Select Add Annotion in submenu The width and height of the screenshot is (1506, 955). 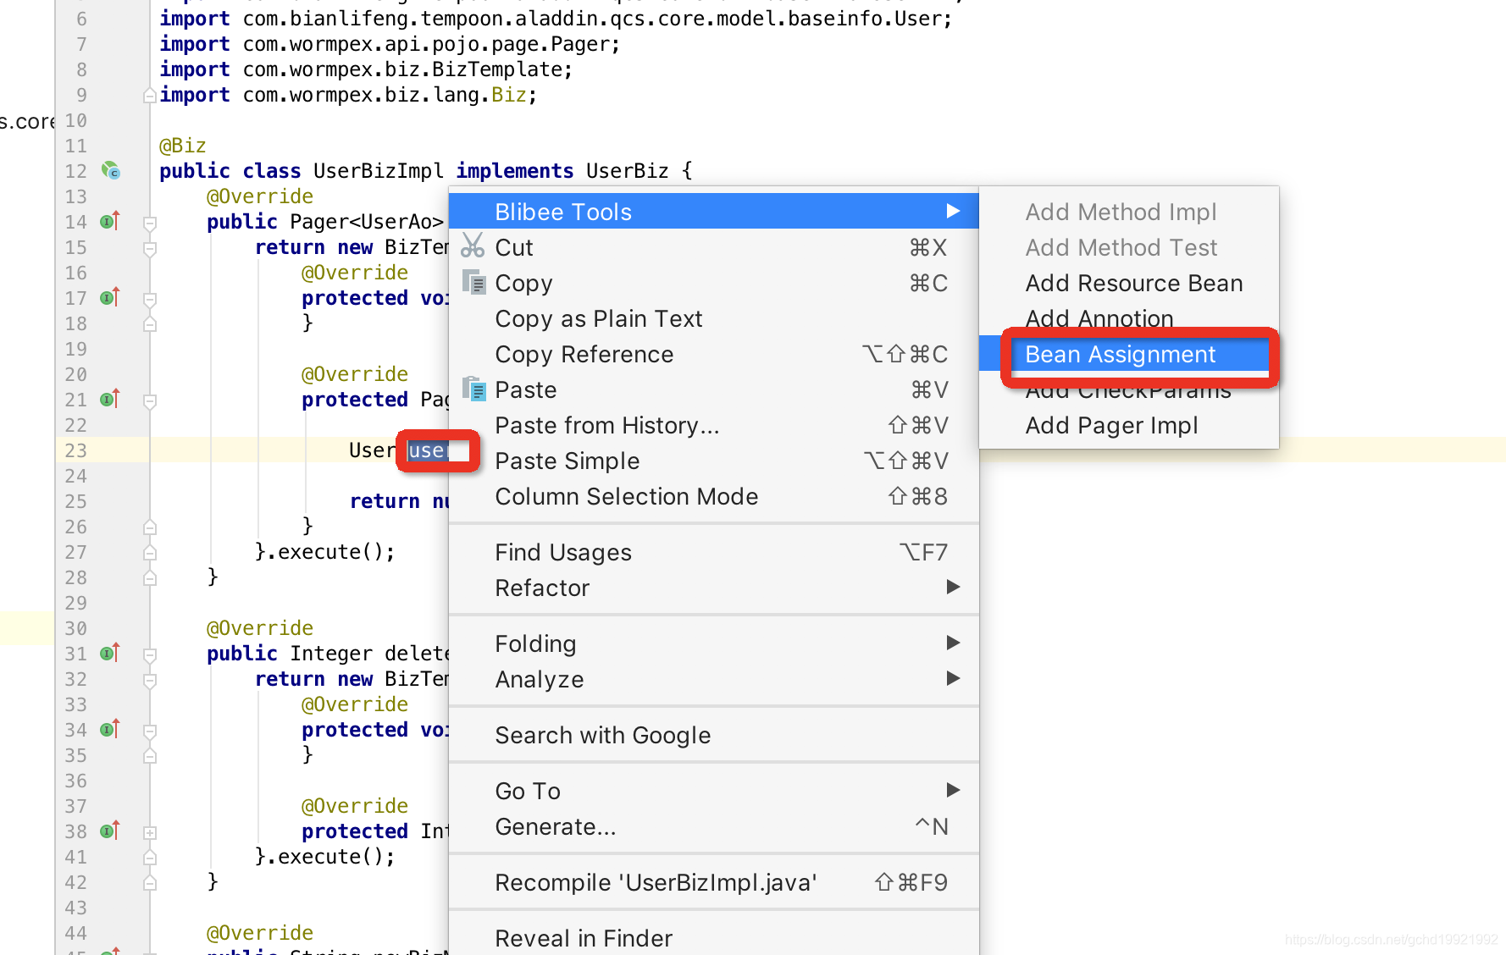(1128, 318)
